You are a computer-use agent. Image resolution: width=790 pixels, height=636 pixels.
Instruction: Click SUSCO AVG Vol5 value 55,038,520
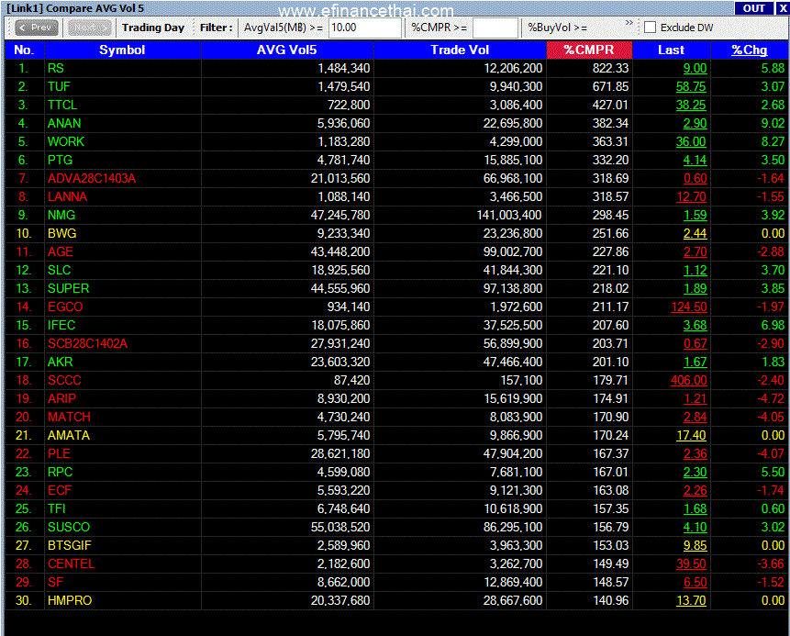click(340, 527)
